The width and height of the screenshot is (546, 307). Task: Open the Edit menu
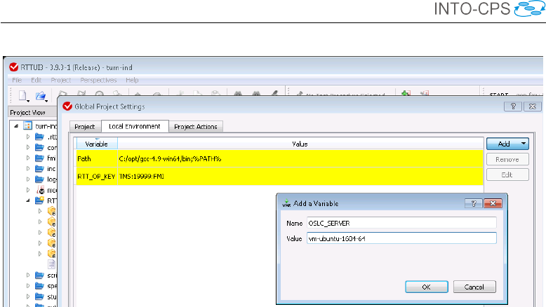click(36, 80)
